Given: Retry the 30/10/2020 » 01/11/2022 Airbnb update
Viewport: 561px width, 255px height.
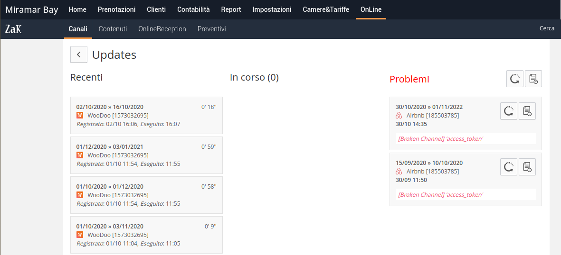Looking at the screenshot, I should click(x=508, y=111).
